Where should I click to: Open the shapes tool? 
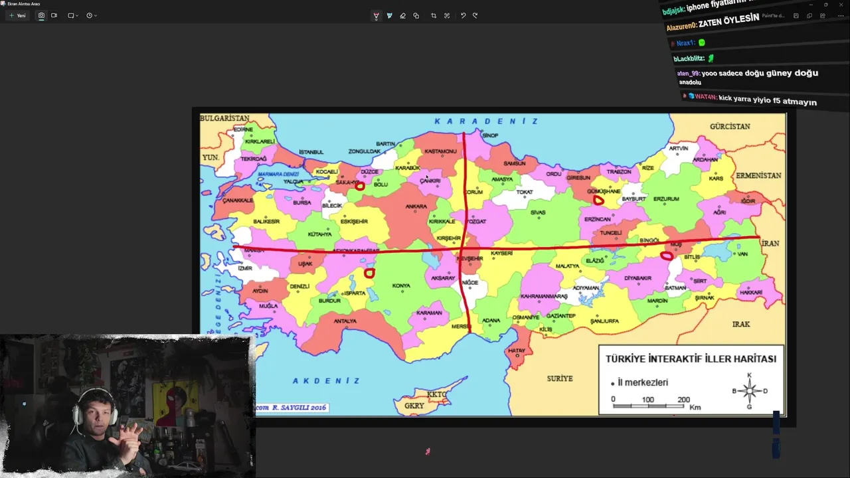coord(416,15)
